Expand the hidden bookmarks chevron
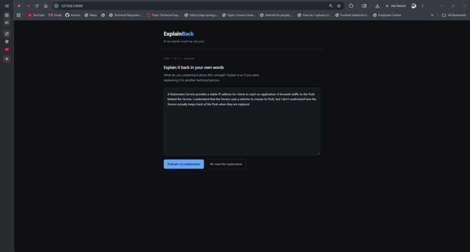This screenshot has width=470, height=252. click(x=432, y=15)
